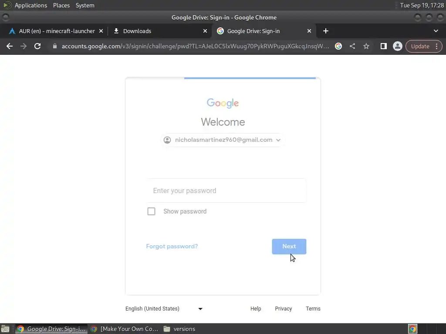Click the Next button
The width and height of the screenshot is (446, 334).
coord(289,247)
